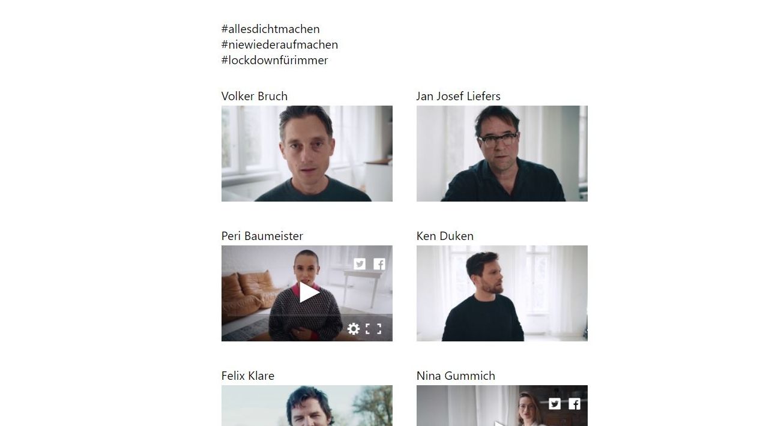Open the Jan Josef Liefers video thumbnail
The width and height of the screenshot is (757, 426).
coord(502,154)
